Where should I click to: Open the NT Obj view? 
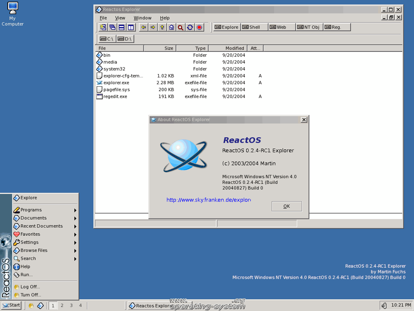click(309, 27)
